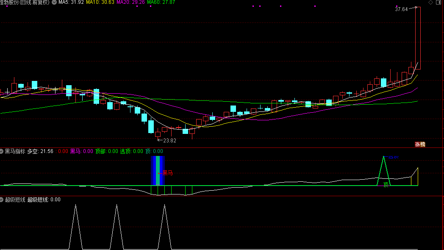Click the magenta info marker above 37.64
The width and height of the screenshot is (444, 250).
[x=397, y=6]
